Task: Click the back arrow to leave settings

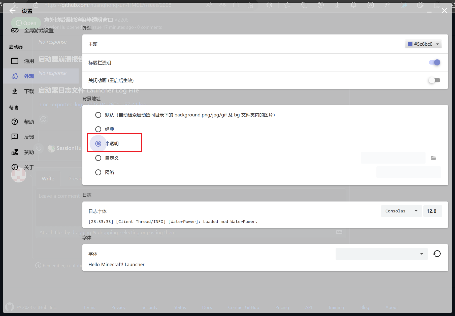Action: pyautogui.click(x=12, y=11)
